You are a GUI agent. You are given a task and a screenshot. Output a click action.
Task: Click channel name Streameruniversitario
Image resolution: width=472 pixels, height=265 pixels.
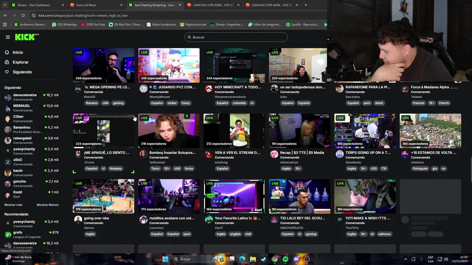point(230,97)
